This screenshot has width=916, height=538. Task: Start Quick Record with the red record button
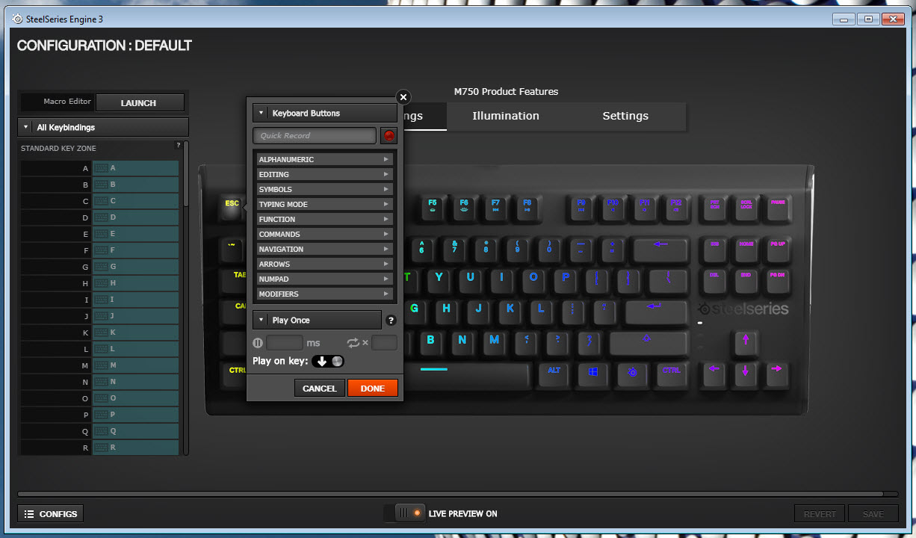(389, 135)
